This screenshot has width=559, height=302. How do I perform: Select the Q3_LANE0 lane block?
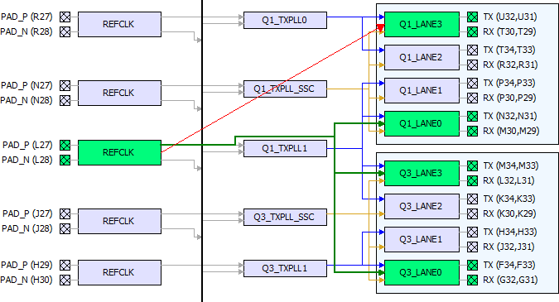[422, 272]
